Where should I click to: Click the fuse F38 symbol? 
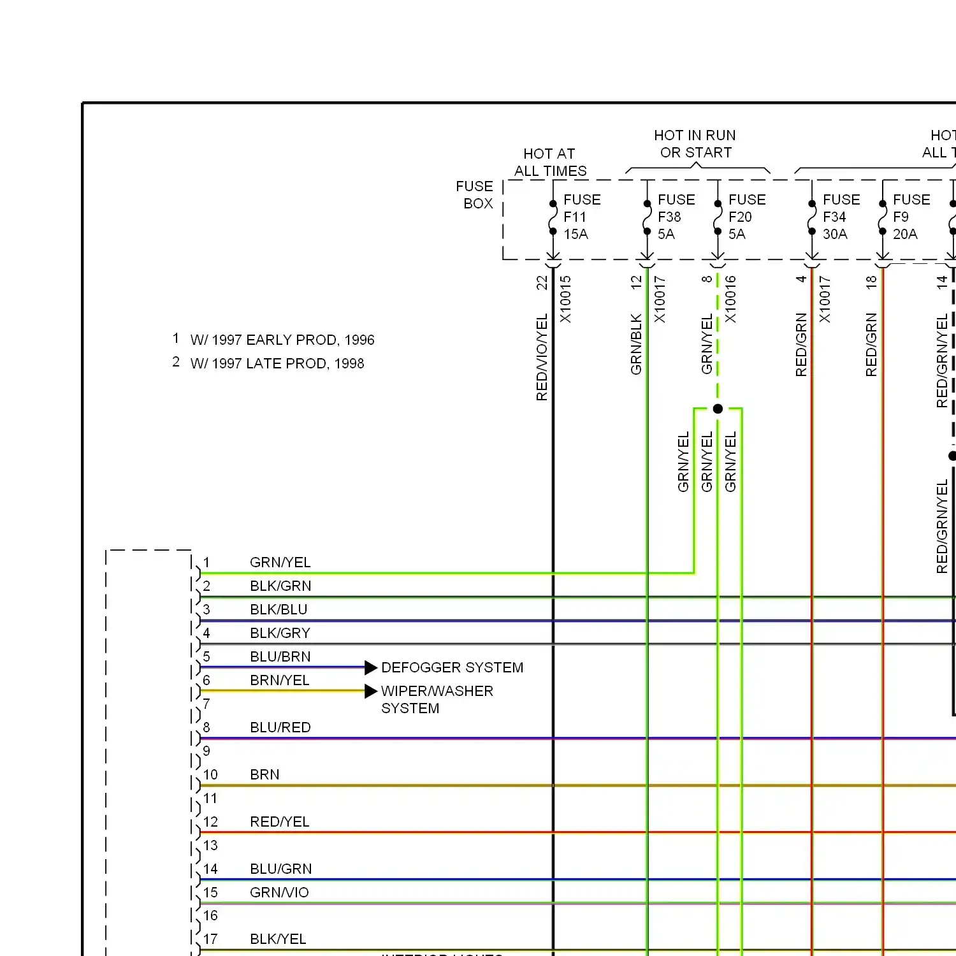(x=647, y=217)
